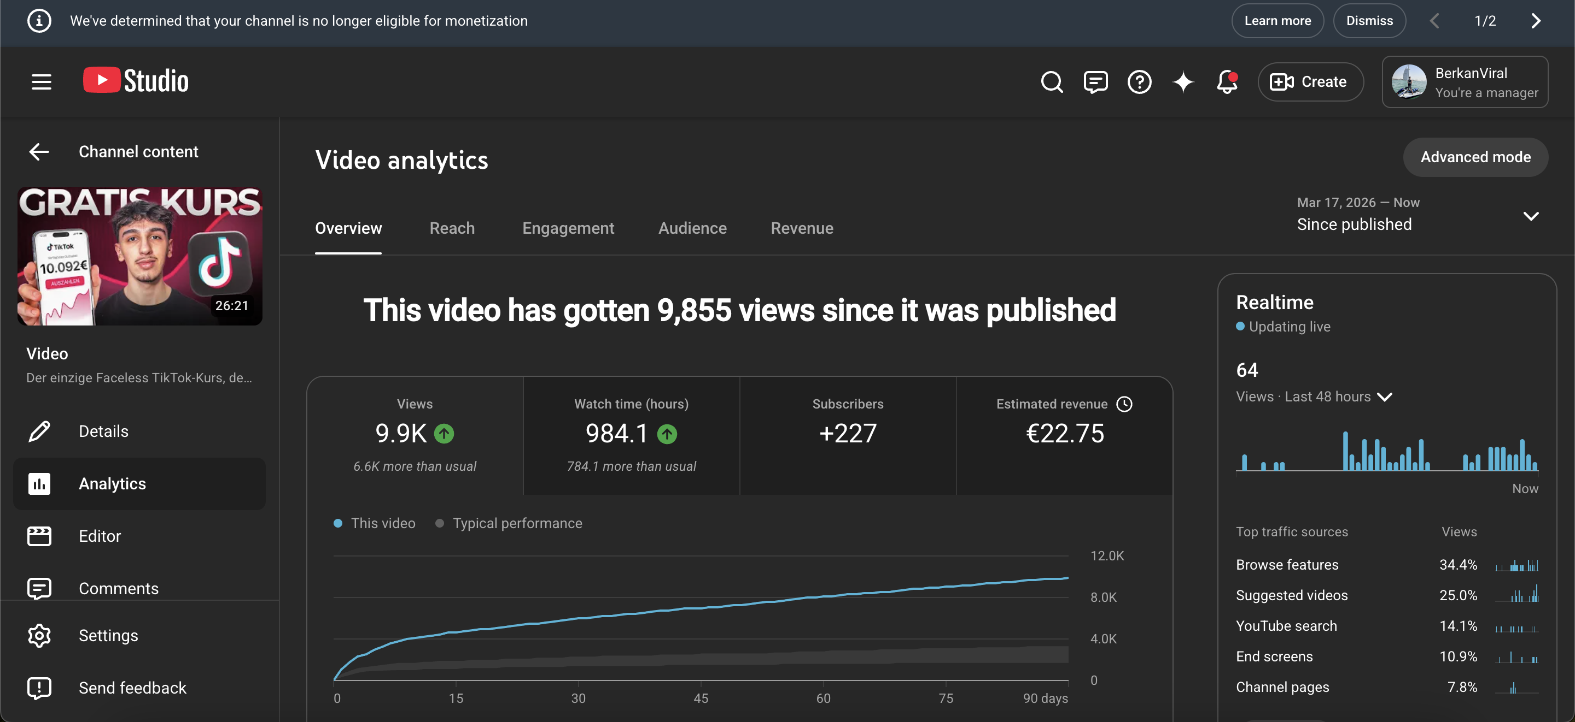This screenshot has height=722, width=1575.
Task: Open the GRATIS KURS video thumbnail
Action: pyautogui.click(x=139, y=256)
